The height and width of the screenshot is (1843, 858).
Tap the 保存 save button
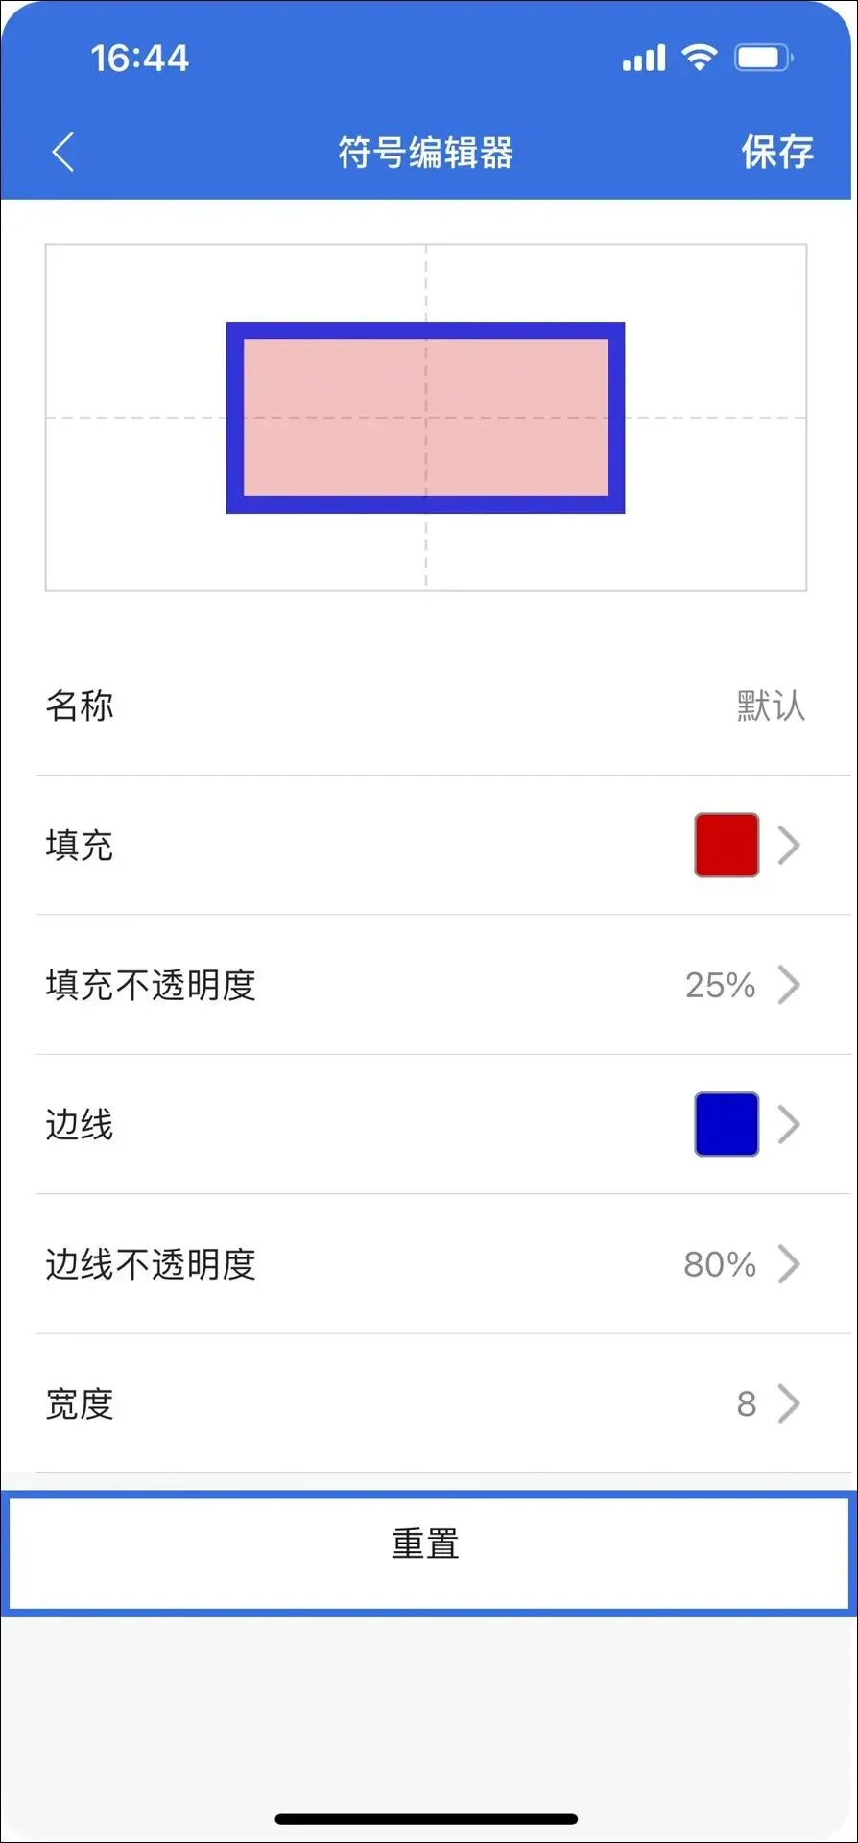(x=777, y=152)
